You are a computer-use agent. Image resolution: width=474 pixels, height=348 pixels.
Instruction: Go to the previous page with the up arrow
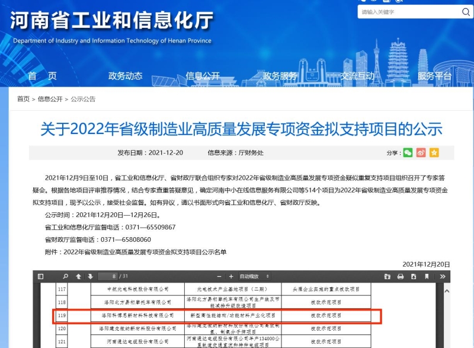[x=78, y=276]
